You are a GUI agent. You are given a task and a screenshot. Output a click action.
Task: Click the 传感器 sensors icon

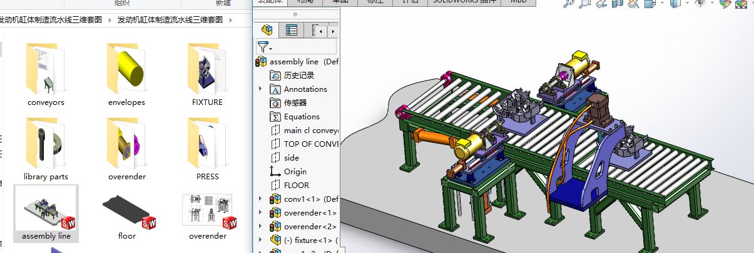click(276, 103)
